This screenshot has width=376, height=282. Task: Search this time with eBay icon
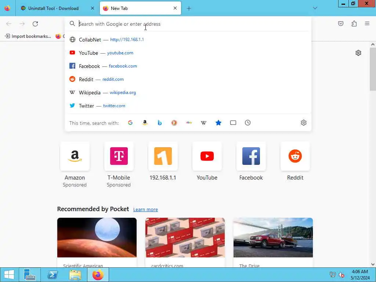point(189,123)
